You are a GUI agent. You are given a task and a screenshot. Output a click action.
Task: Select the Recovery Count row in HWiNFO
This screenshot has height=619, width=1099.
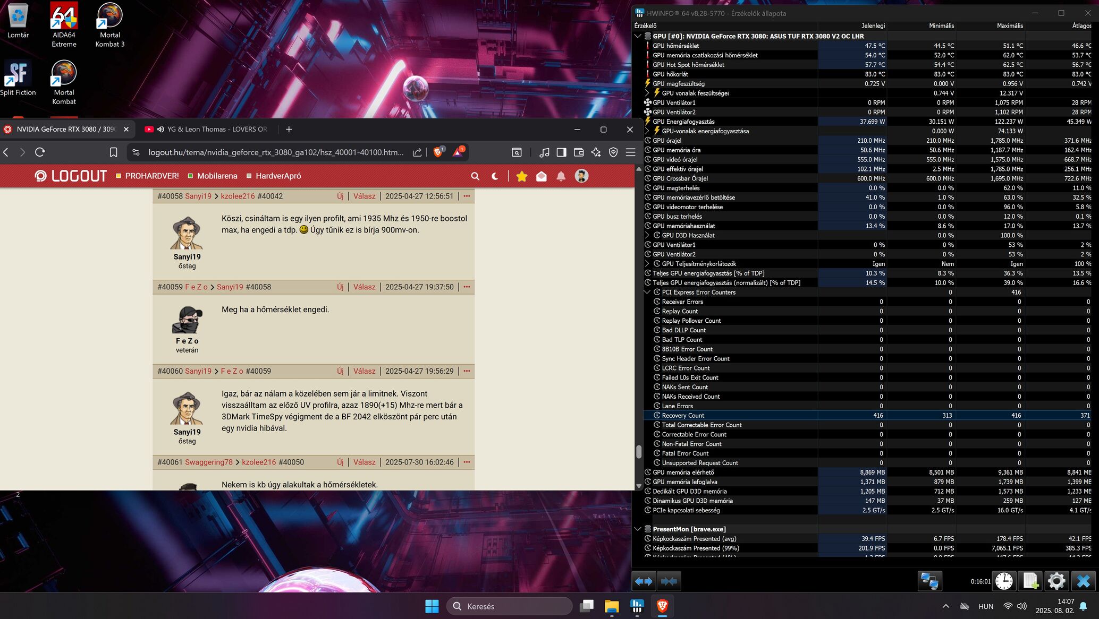click(867, 416)
